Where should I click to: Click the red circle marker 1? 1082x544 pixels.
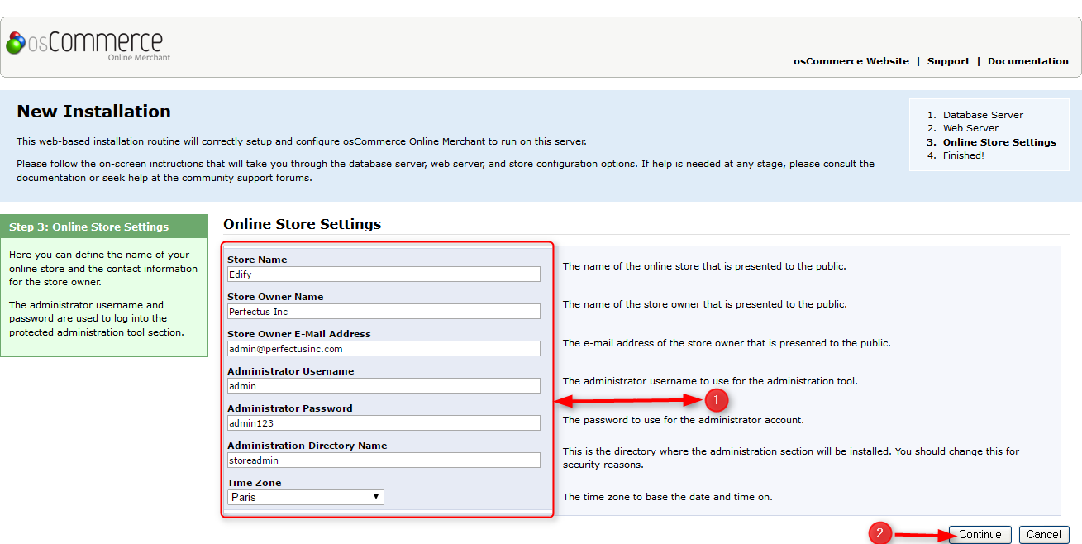716,400
